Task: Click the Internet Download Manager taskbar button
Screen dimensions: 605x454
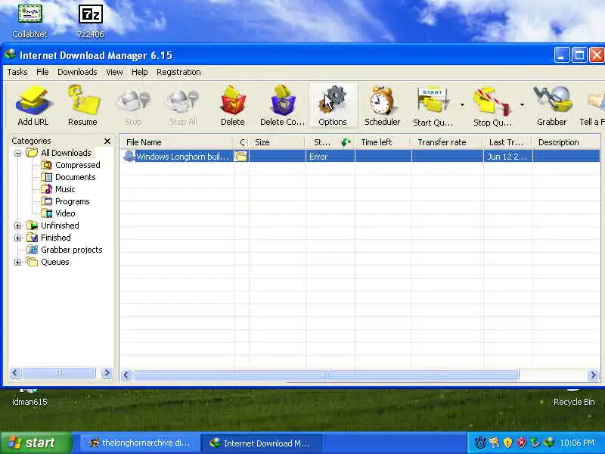Action: click(x=261, y=443)
